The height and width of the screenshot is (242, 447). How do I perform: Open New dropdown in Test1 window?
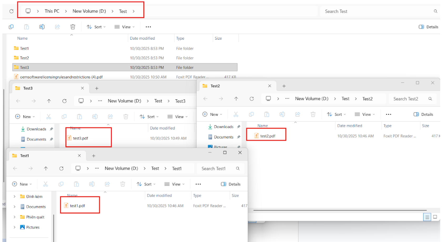(22, 184)
